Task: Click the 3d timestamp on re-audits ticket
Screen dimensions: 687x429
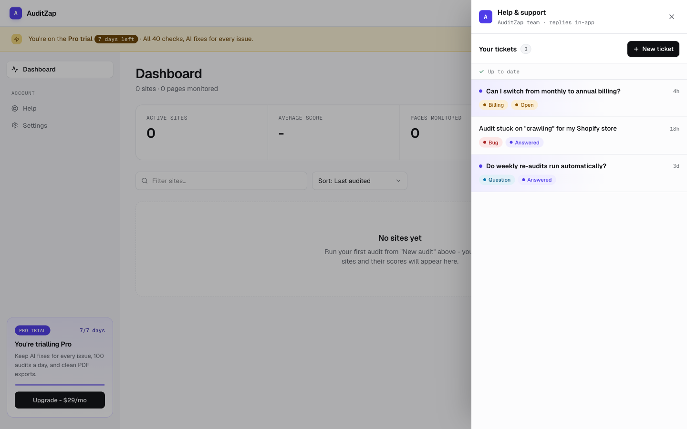Action: pyautogui.click(x=676, y=166)
